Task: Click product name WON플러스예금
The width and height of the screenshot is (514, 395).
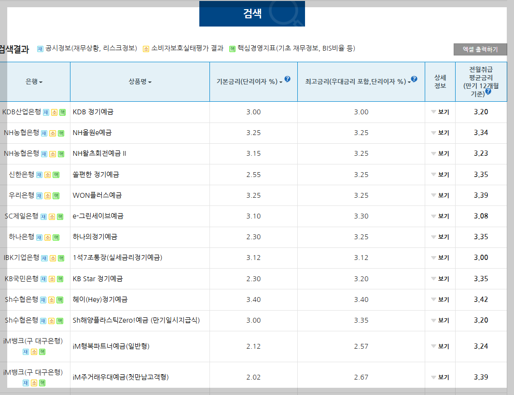Action: (x=97, y=195)
